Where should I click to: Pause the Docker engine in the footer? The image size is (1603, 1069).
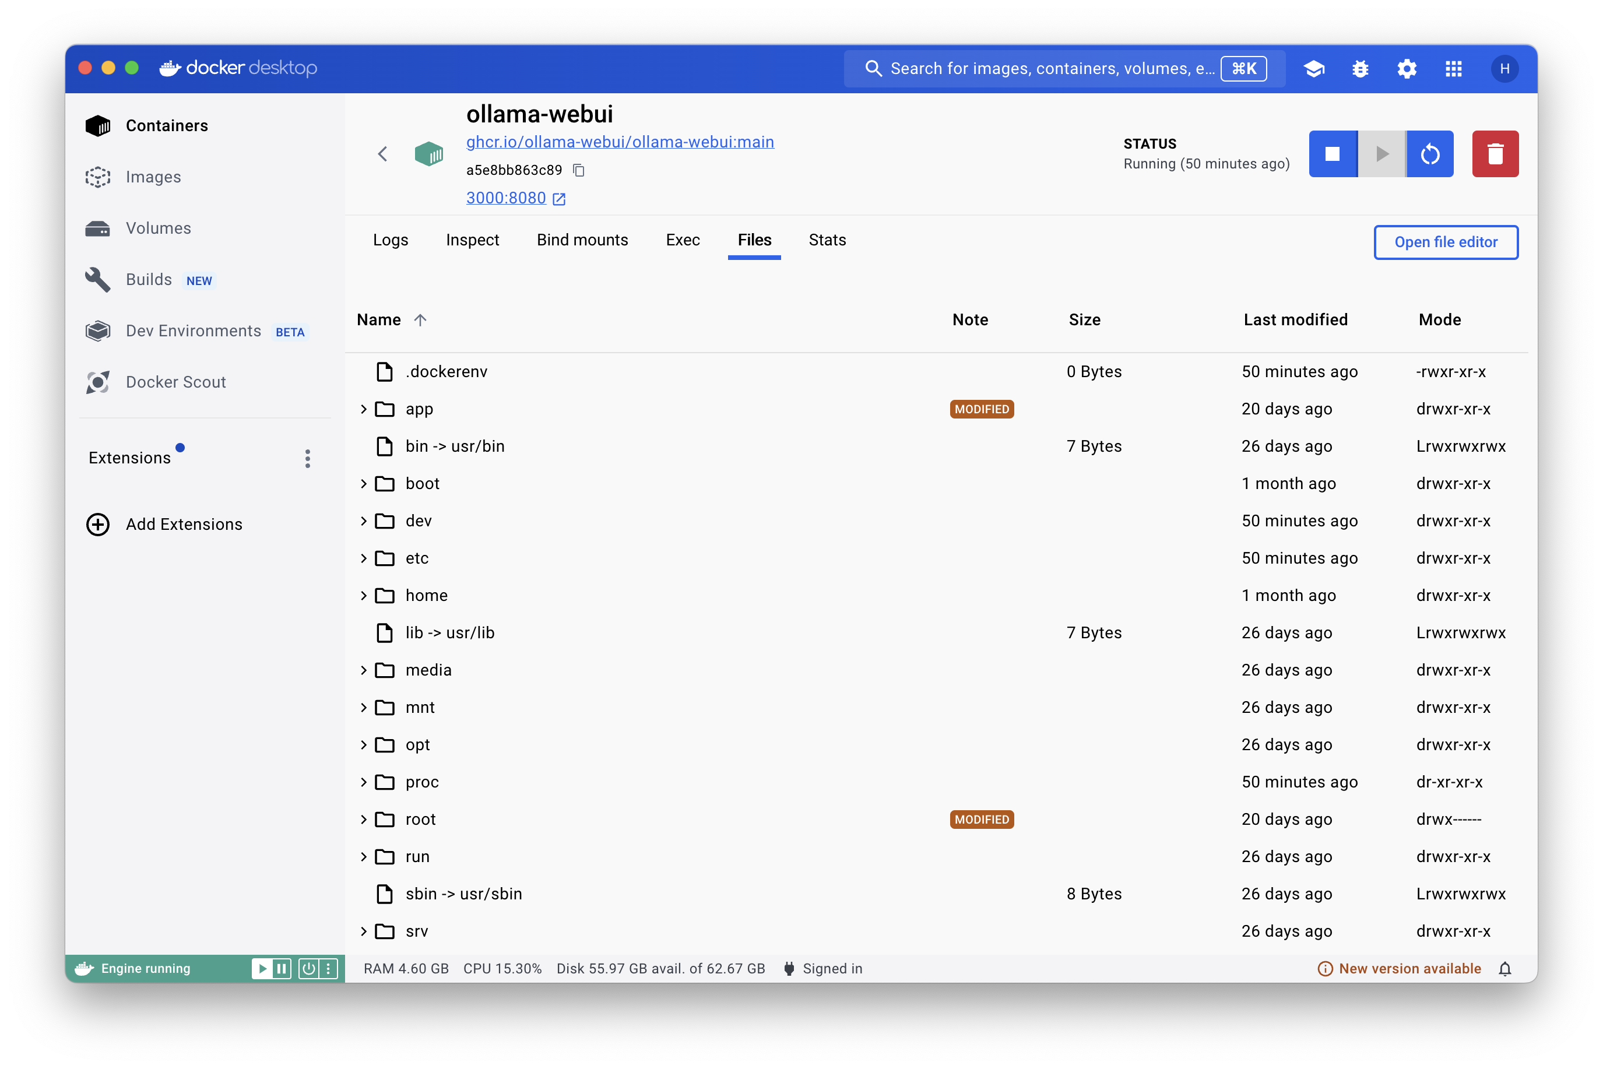click(282, 969)
